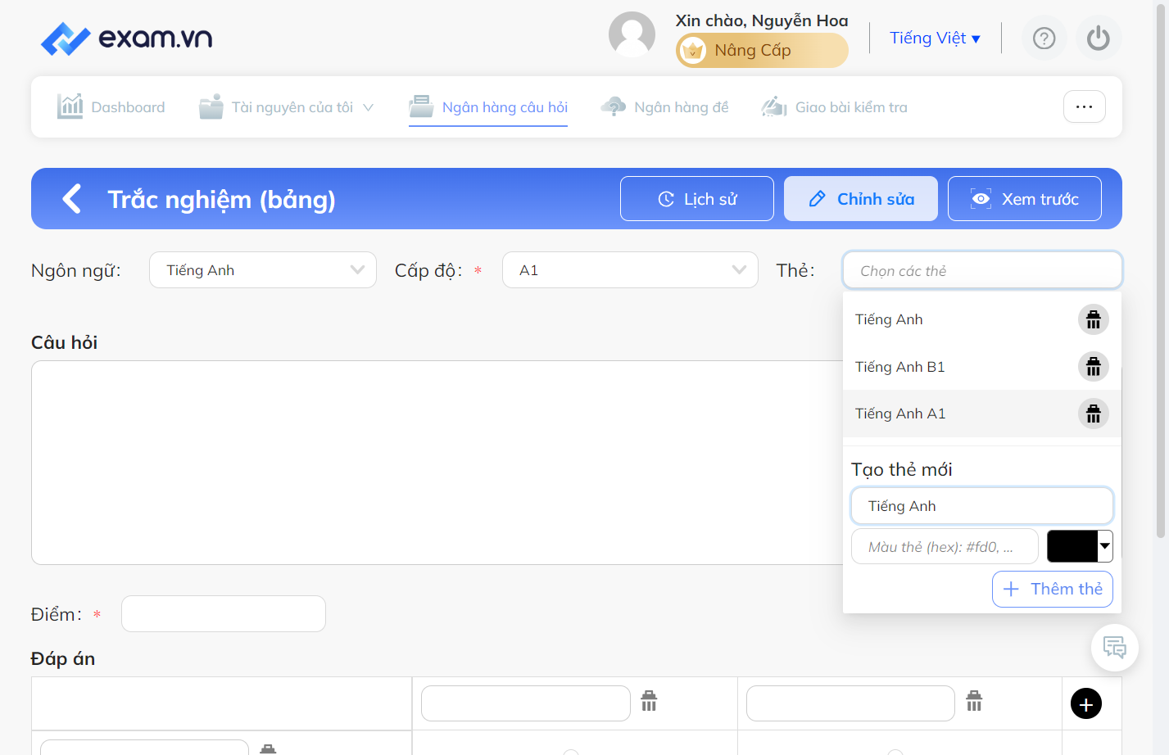Viewport: 1169px width, 755px height.
Task: Click the exam.vn logo
Action: 126,38
